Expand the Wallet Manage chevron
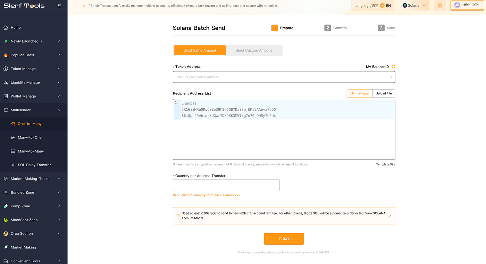 (59, 96)
